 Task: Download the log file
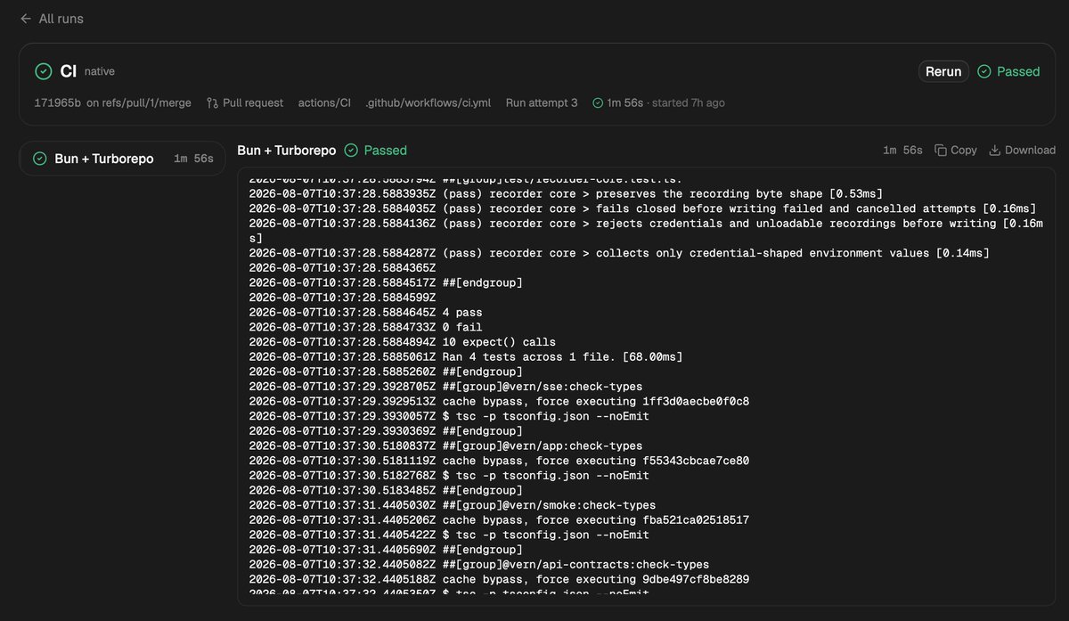pyautogui.click(x=1023, y=150)
